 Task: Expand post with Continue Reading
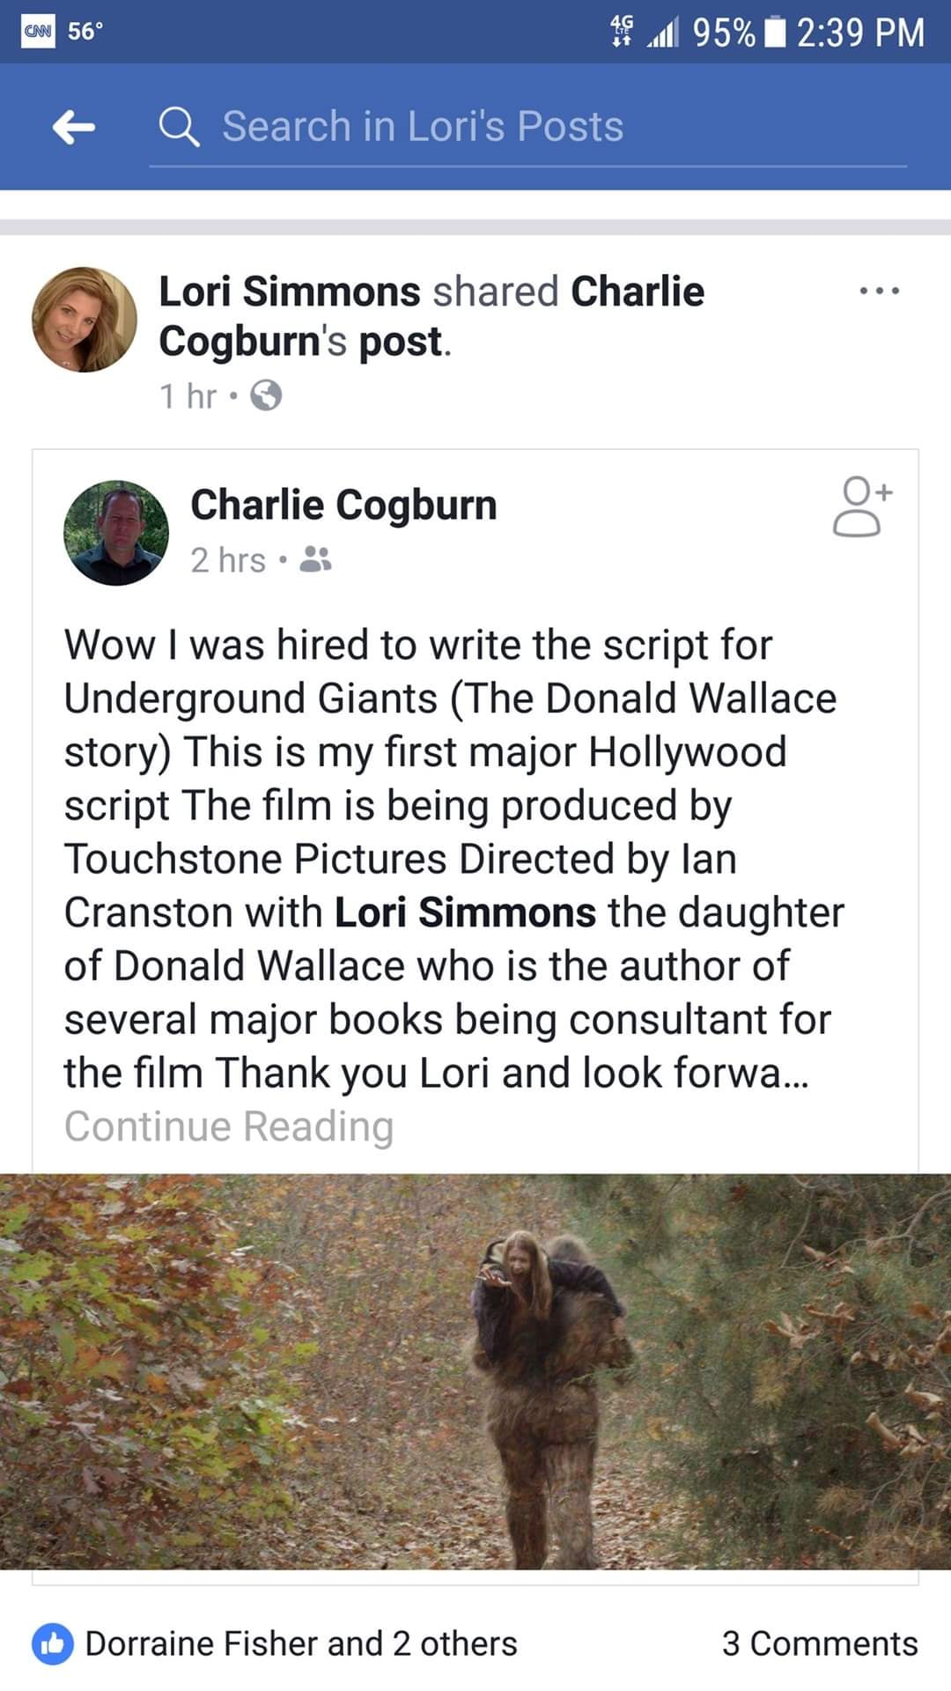(229, 1126)
